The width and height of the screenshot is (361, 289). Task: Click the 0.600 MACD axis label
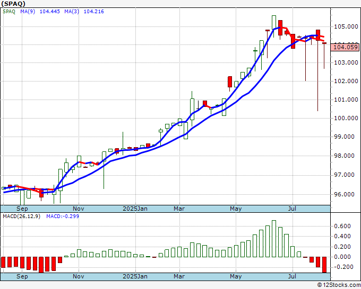pos(342,227)
